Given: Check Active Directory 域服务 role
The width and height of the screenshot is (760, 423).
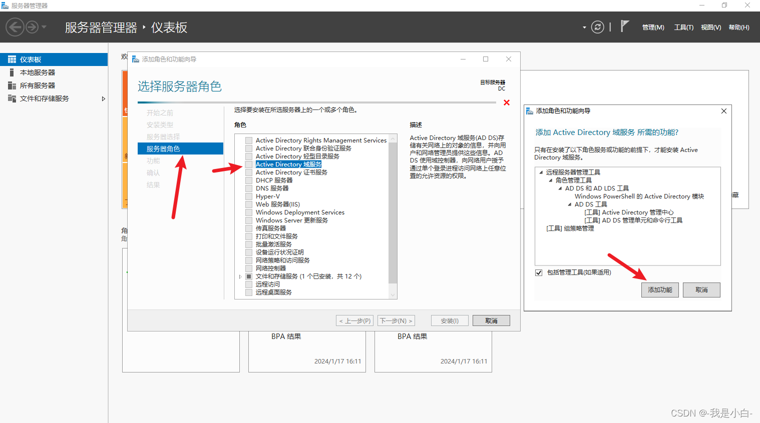Looking at the screenshot, I should (x=249, y=164).
